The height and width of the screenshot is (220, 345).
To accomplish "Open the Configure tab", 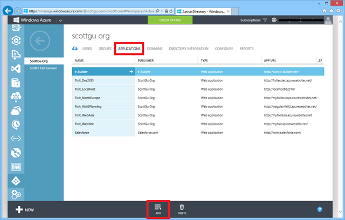I will [x=224, y=49].
